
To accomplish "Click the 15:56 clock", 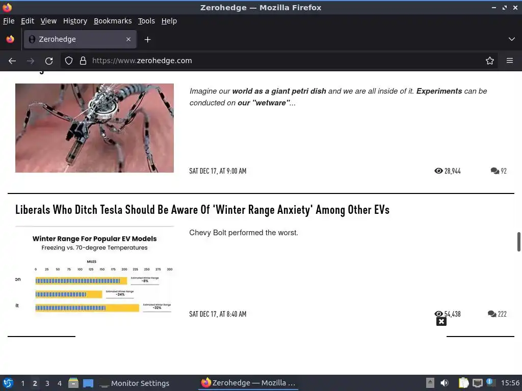I will [510, 383].
